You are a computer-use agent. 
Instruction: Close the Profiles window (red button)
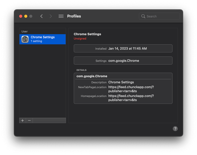click(21, 16)
